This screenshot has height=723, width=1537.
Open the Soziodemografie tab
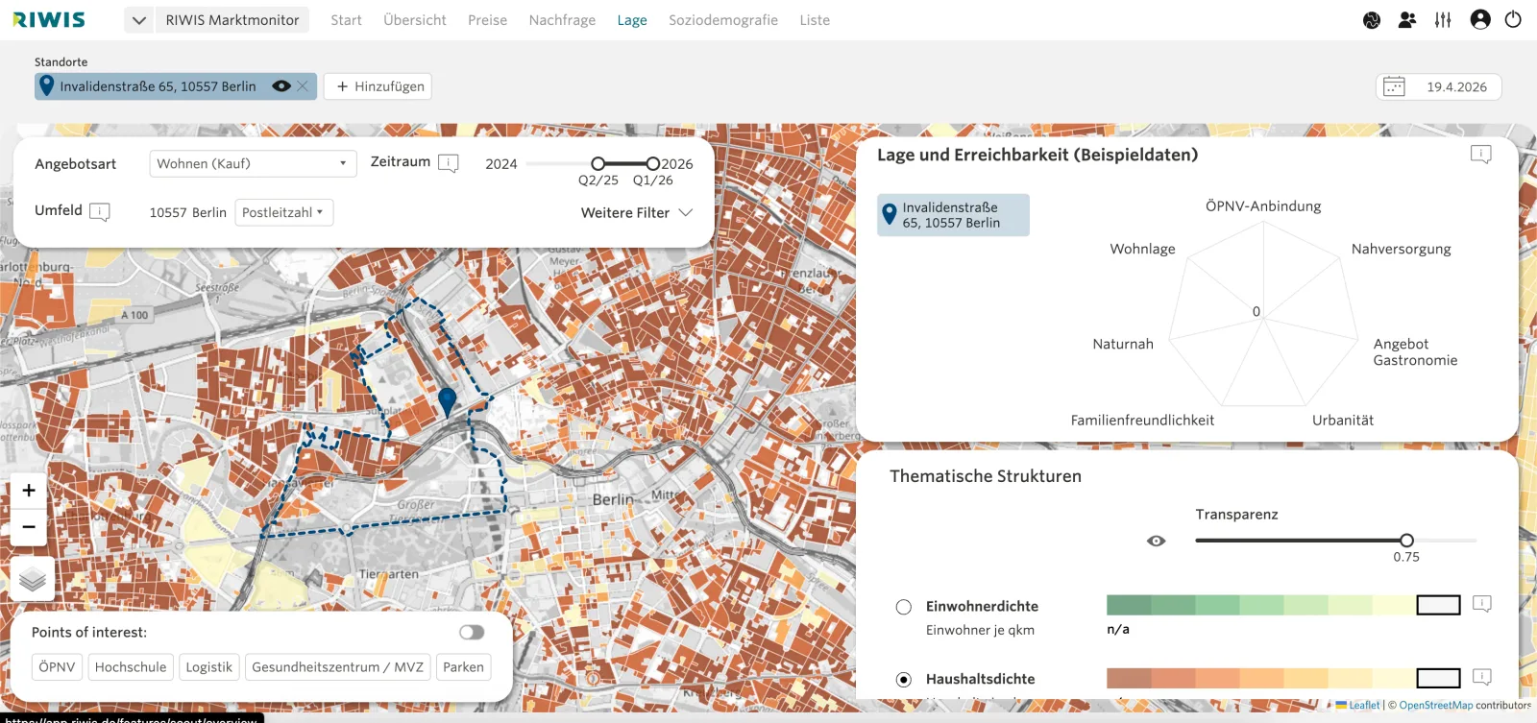(723, 20)
